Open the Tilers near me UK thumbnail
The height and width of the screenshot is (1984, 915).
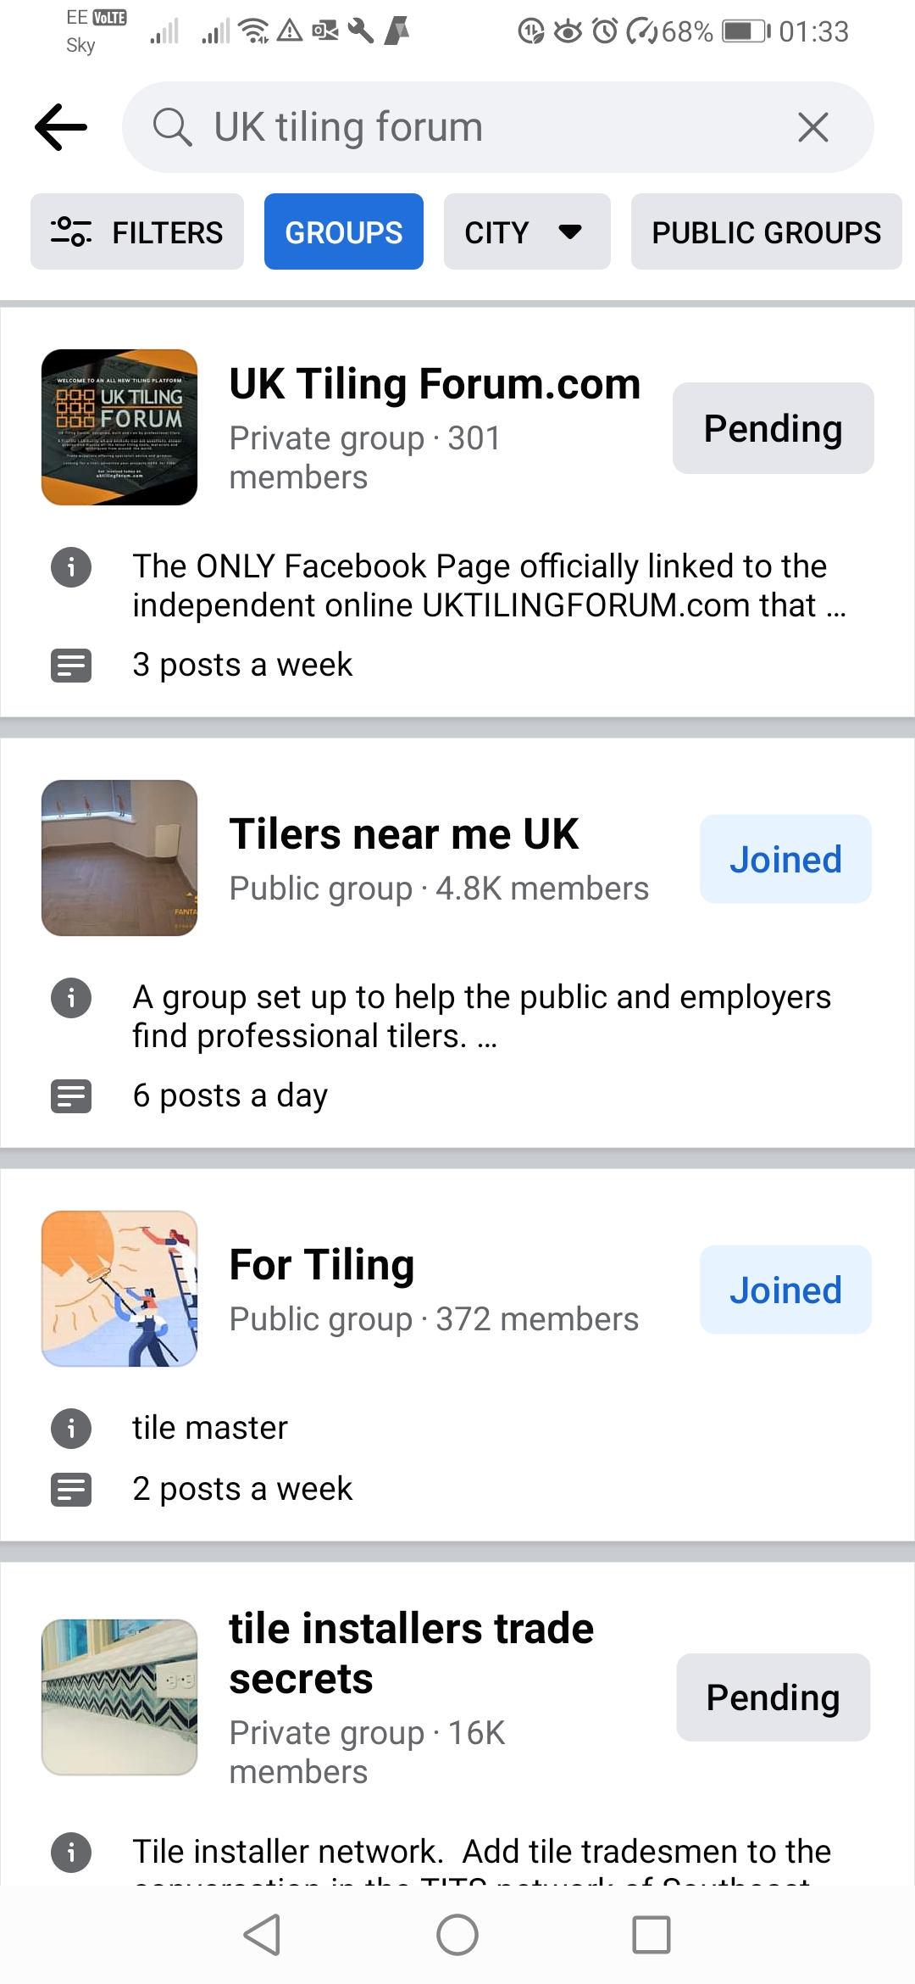119,858
